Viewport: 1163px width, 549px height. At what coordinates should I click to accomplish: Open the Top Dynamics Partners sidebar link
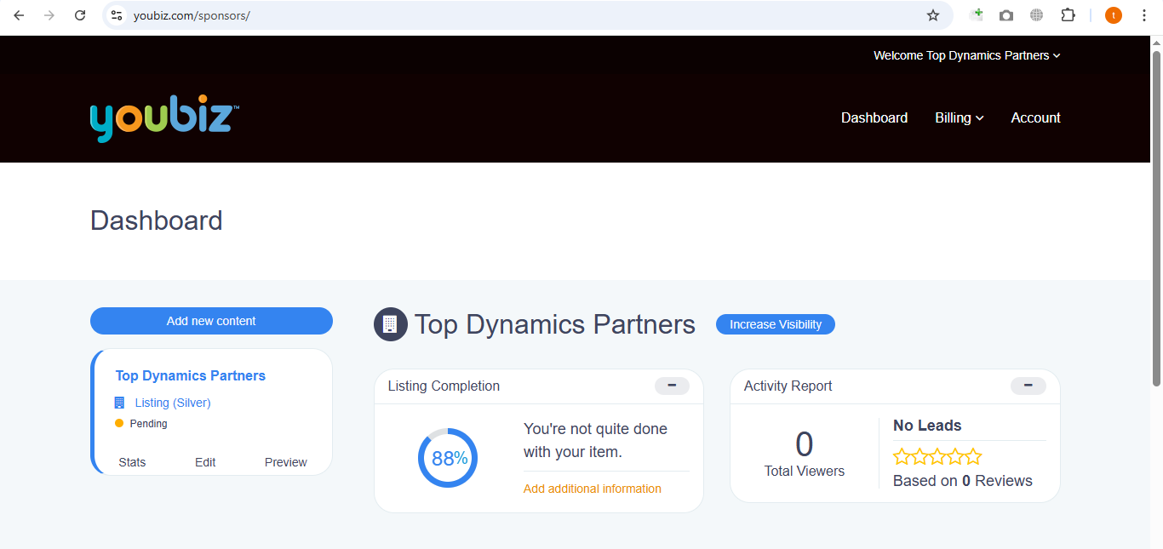191,375
